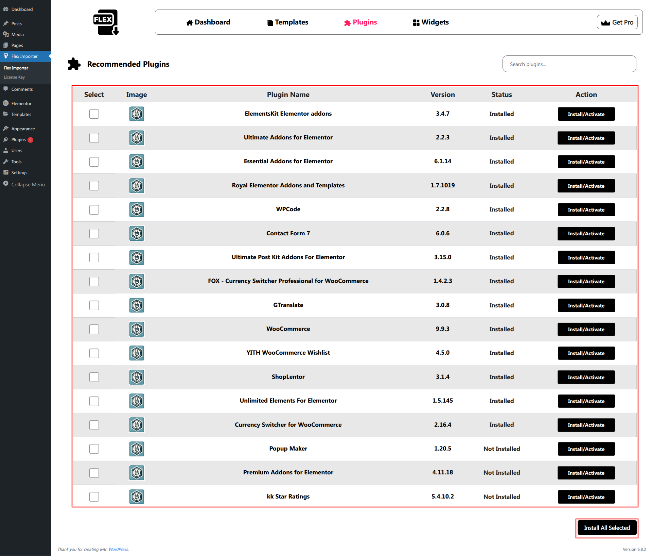Click the plugin image for ElementsKit Elementor addons
Screen dimensions: 652x556
[x=137, y=114]
